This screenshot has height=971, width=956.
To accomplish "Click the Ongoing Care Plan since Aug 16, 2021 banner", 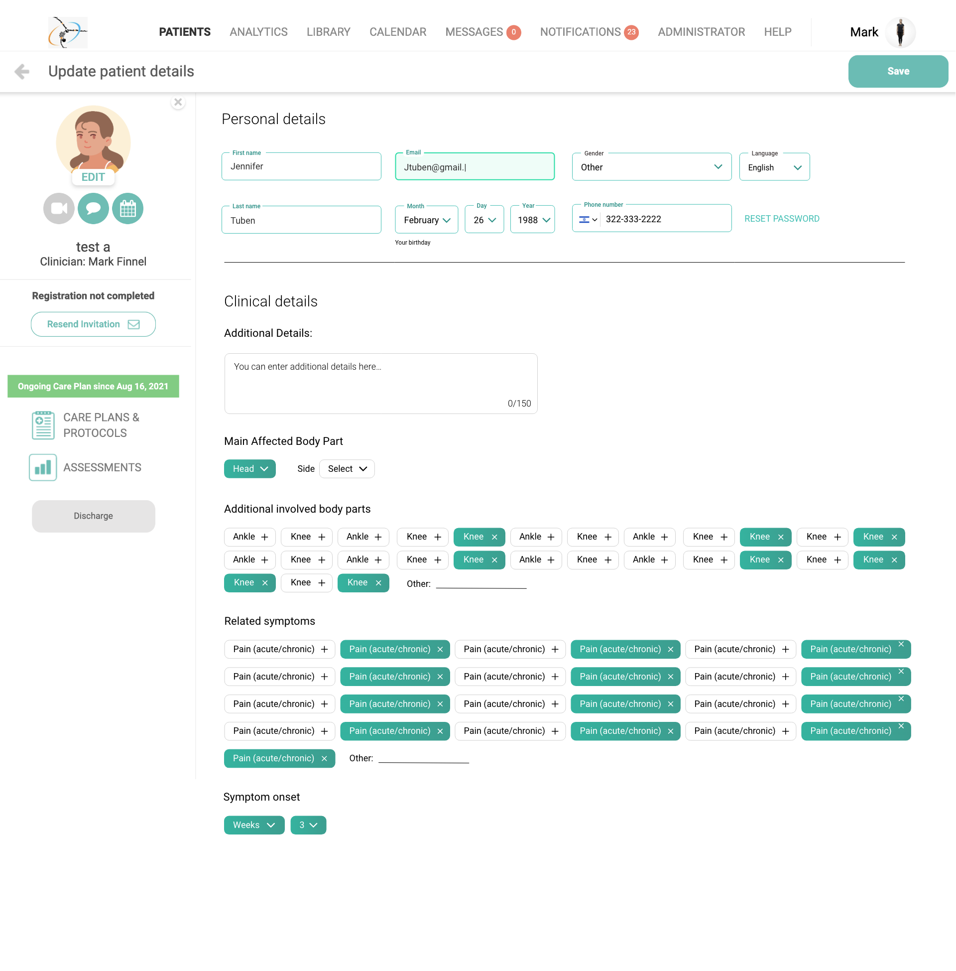I will point(94,386).
